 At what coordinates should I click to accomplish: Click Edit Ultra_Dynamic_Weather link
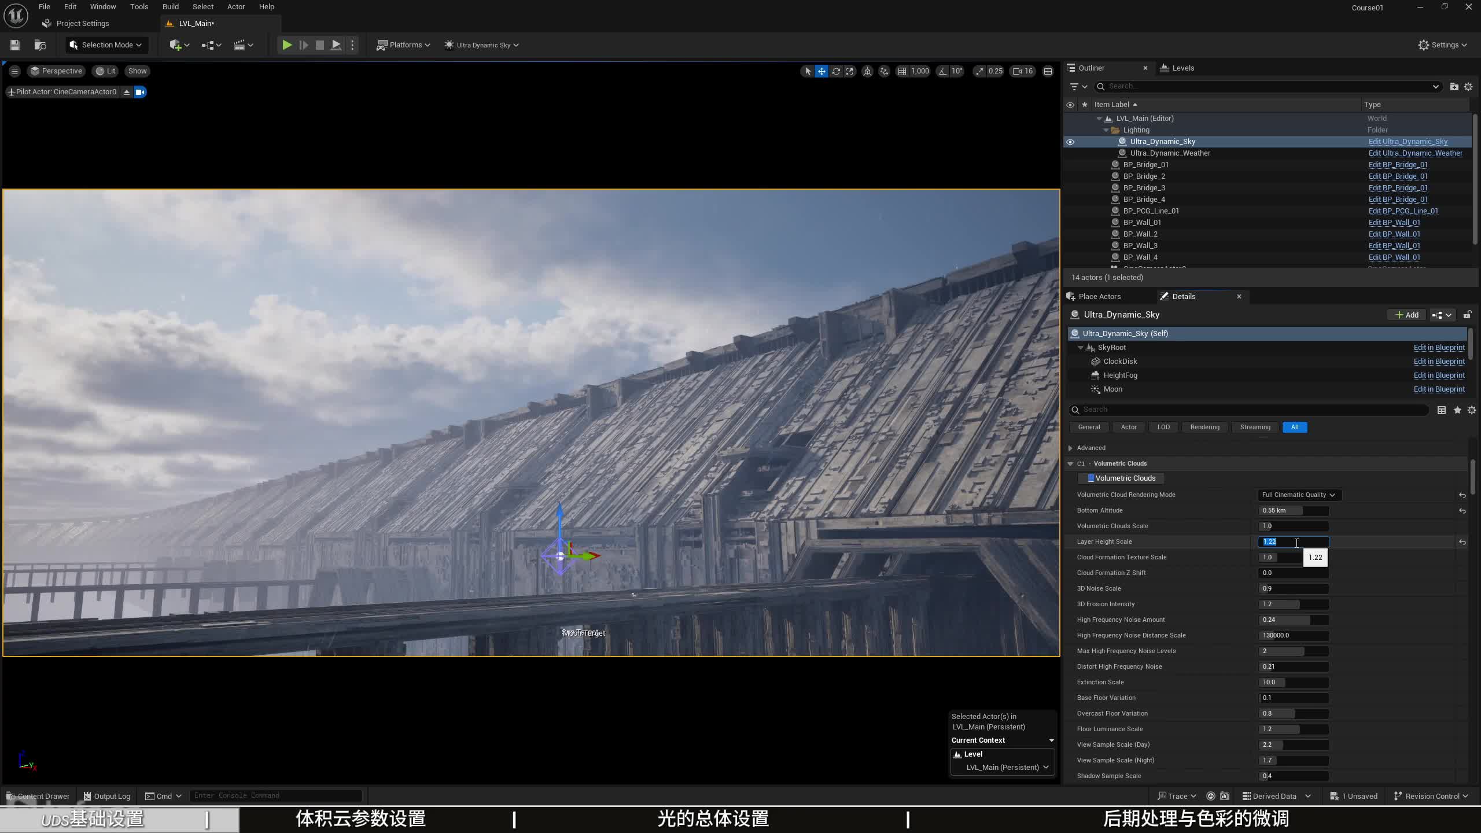pos(1415,153)
